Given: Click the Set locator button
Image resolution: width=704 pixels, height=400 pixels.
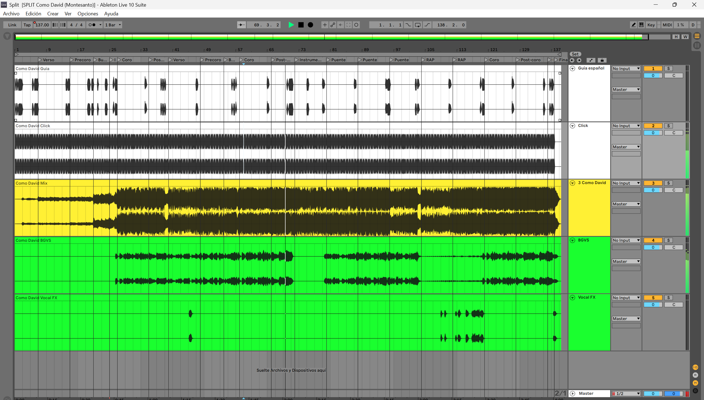Looking at the screenshot, I should click(x=575, y=54).
